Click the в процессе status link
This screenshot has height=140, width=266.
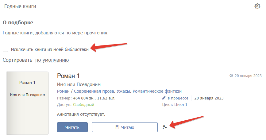[x=178, y=98]
